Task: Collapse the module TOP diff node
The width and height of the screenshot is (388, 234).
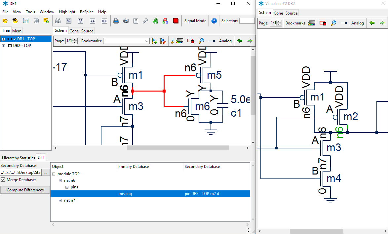Action: [54, 174]
